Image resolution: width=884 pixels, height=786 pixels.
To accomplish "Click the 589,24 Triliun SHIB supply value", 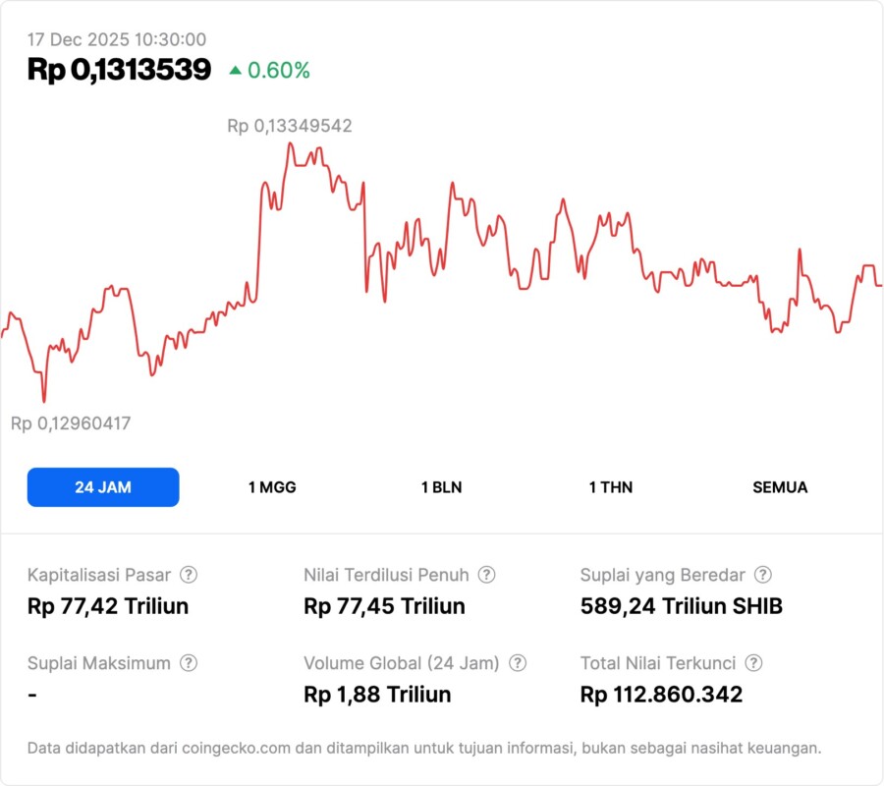I will (x=682, y=606).
